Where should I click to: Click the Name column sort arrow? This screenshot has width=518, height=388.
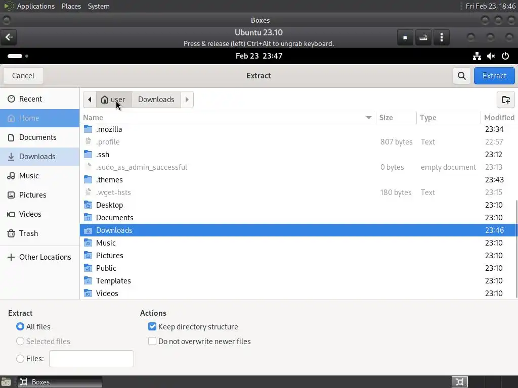pos(369,118)
